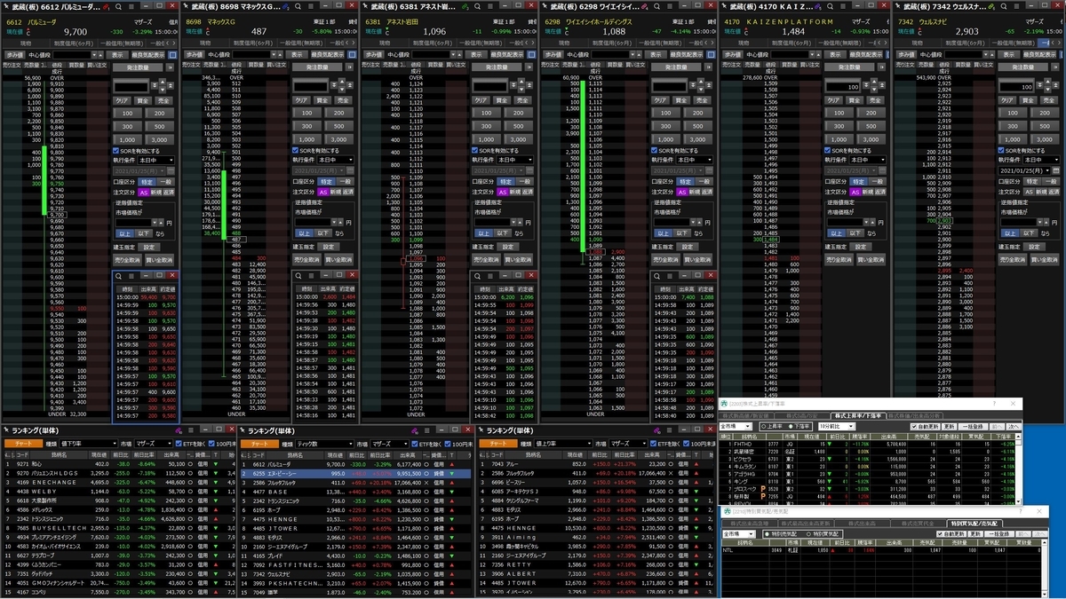Click 一括登録 in 株式上昇率/下落率 window
Viewport: 1066px width, 599px height.
(974, 427)
